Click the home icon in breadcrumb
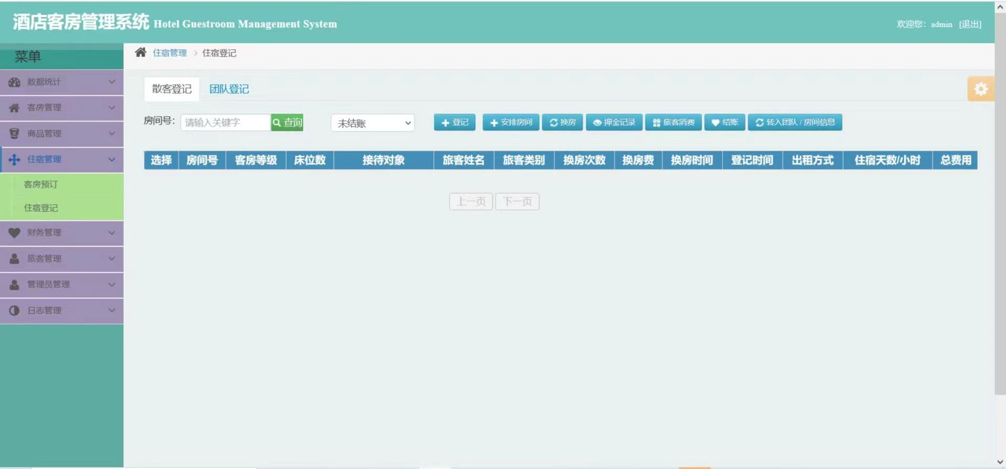This screenshot has width=1006, height=469. pos(140,52)
